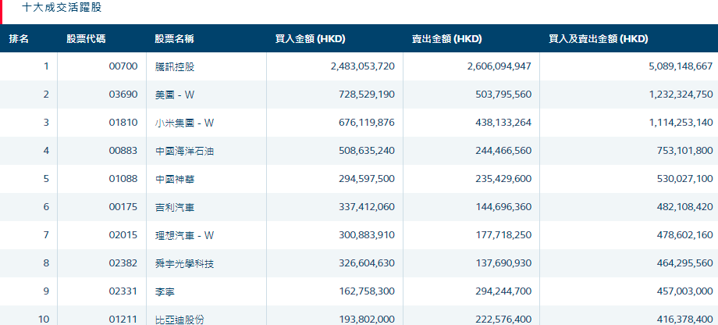Click total amount 530,027,100
The width and height of the screenshot is (718, 325).
[685, 179]
